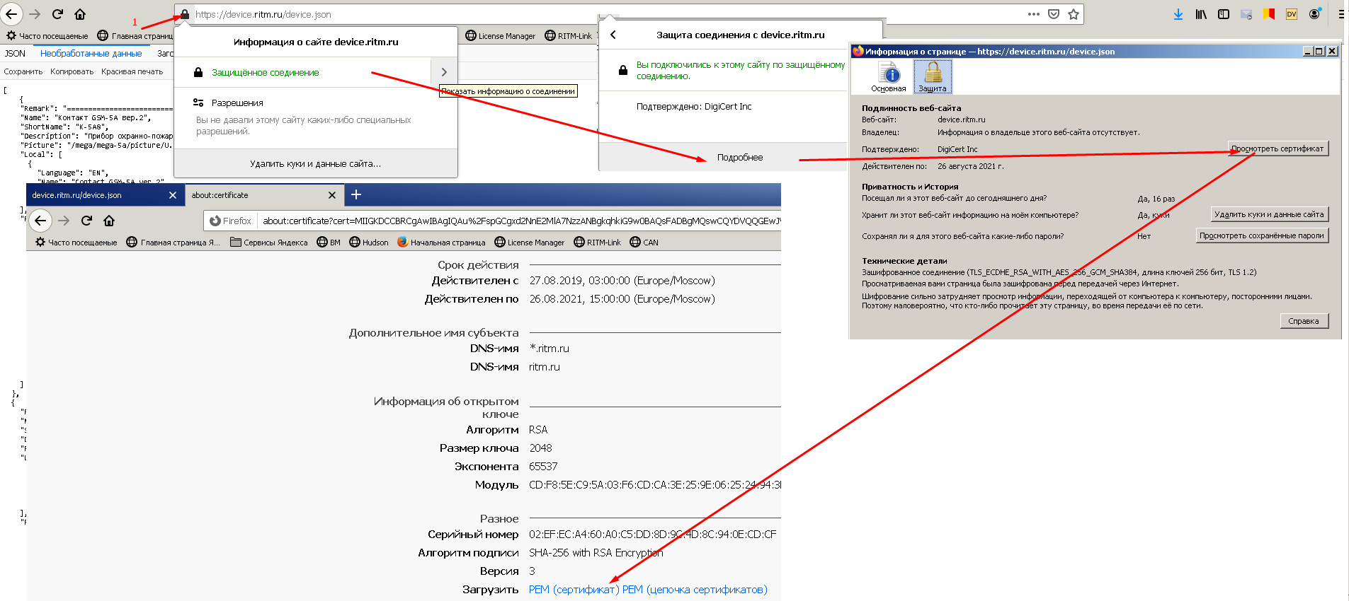Click the Справка button in Page Info

tap(1304, 321)
